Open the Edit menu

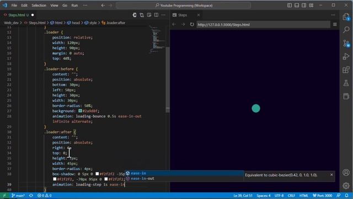[x=24, y=6]
